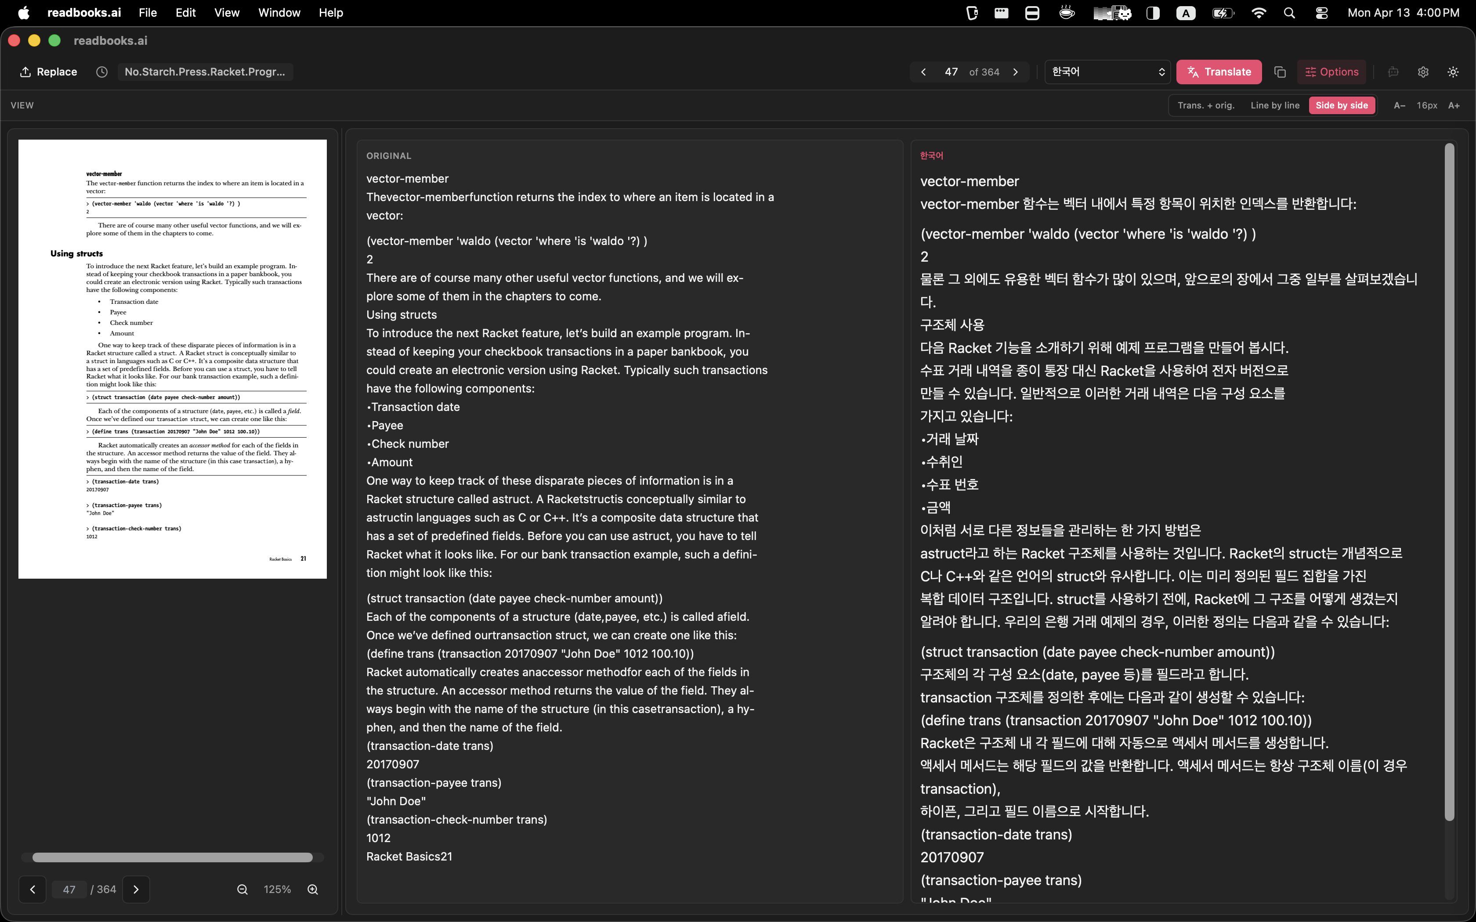Click the Translate button
This screenshot has width=1476, height=922.
(x=1219, y=71)
